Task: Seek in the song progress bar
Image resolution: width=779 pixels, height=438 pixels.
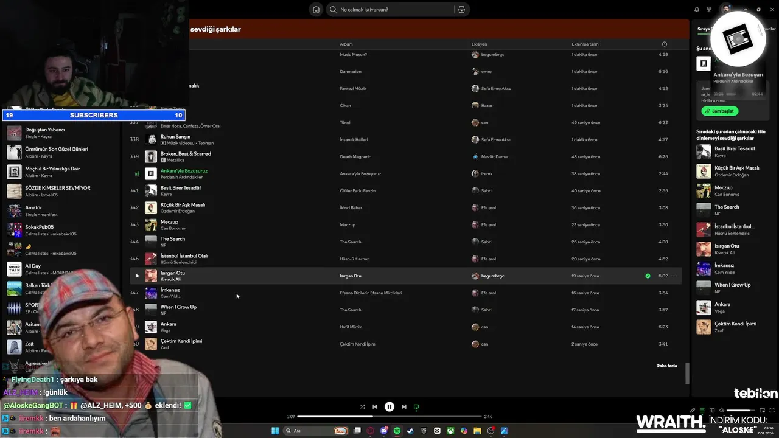Action: (x=389, y=417)
